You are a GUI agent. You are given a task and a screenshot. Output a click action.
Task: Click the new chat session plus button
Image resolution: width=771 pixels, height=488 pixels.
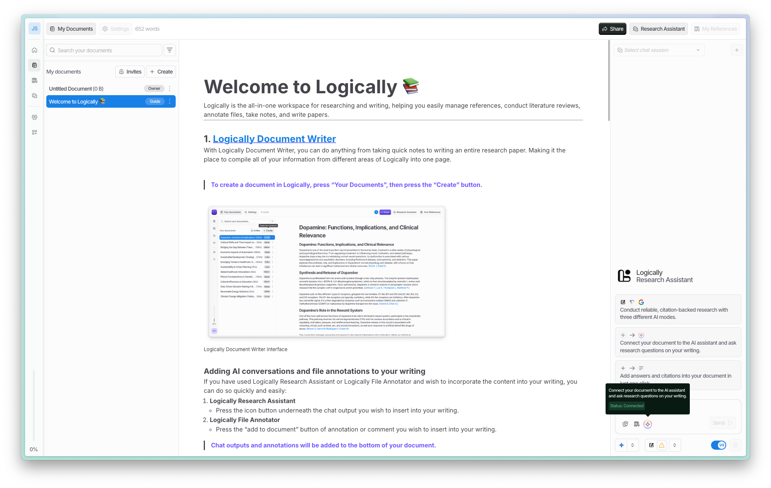(x=736, y=50)
